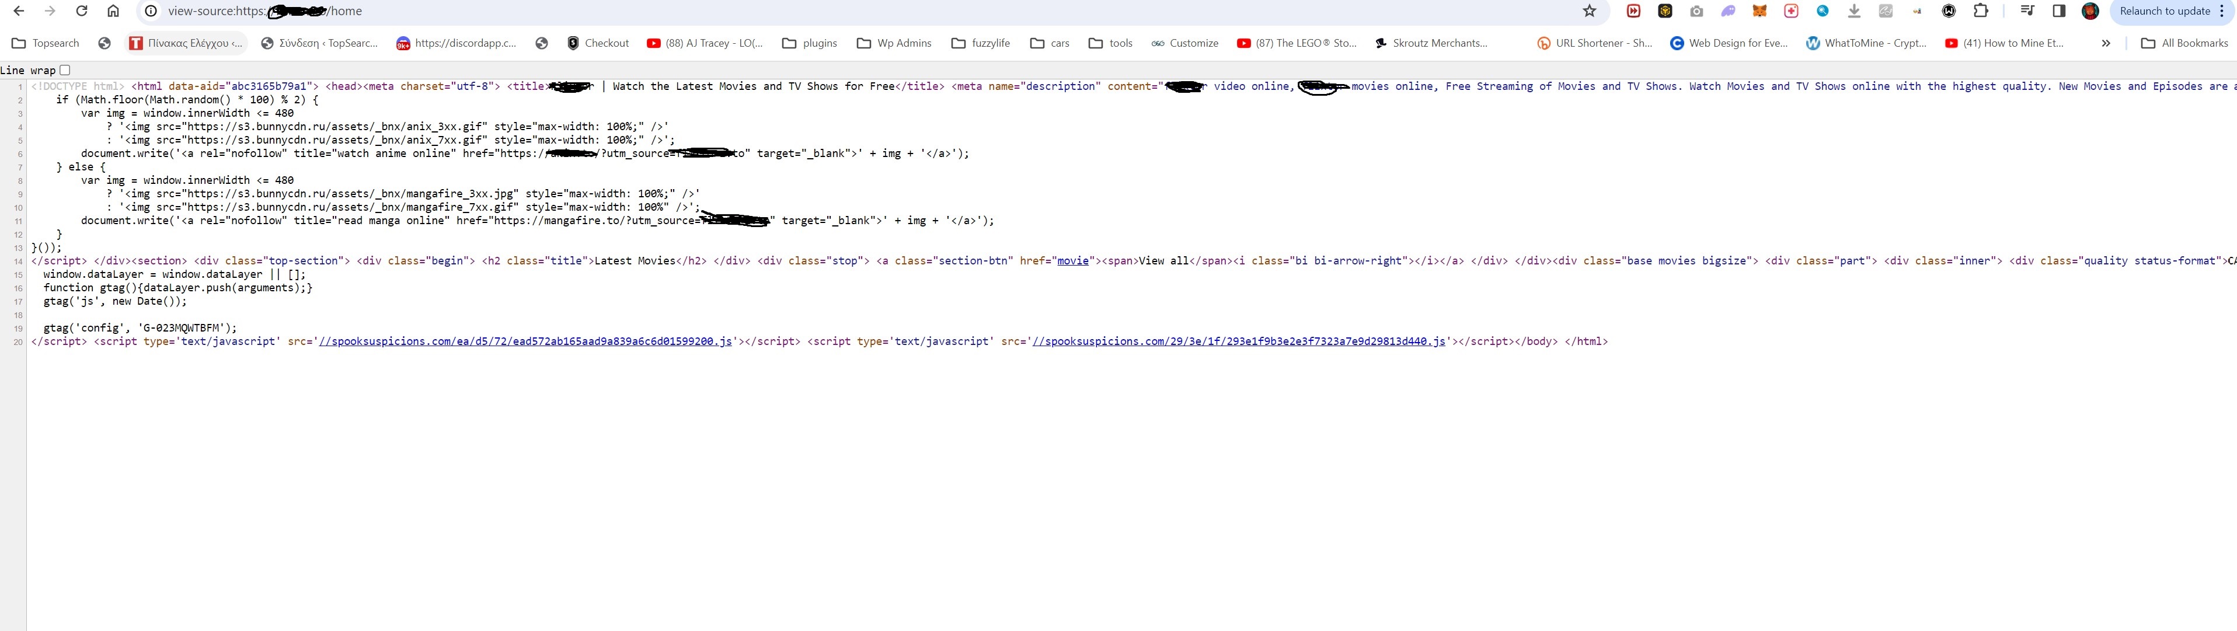Click the 'window.dataLayer' source line
The height and width of the screenshot is (631, 2237).
pos(175,274)
